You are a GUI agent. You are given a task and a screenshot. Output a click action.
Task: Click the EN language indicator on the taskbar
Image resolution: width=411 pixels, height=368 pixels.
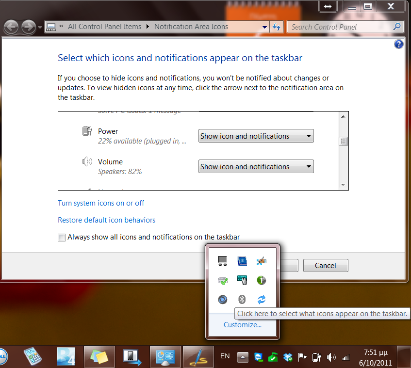[x=225, y=356]
